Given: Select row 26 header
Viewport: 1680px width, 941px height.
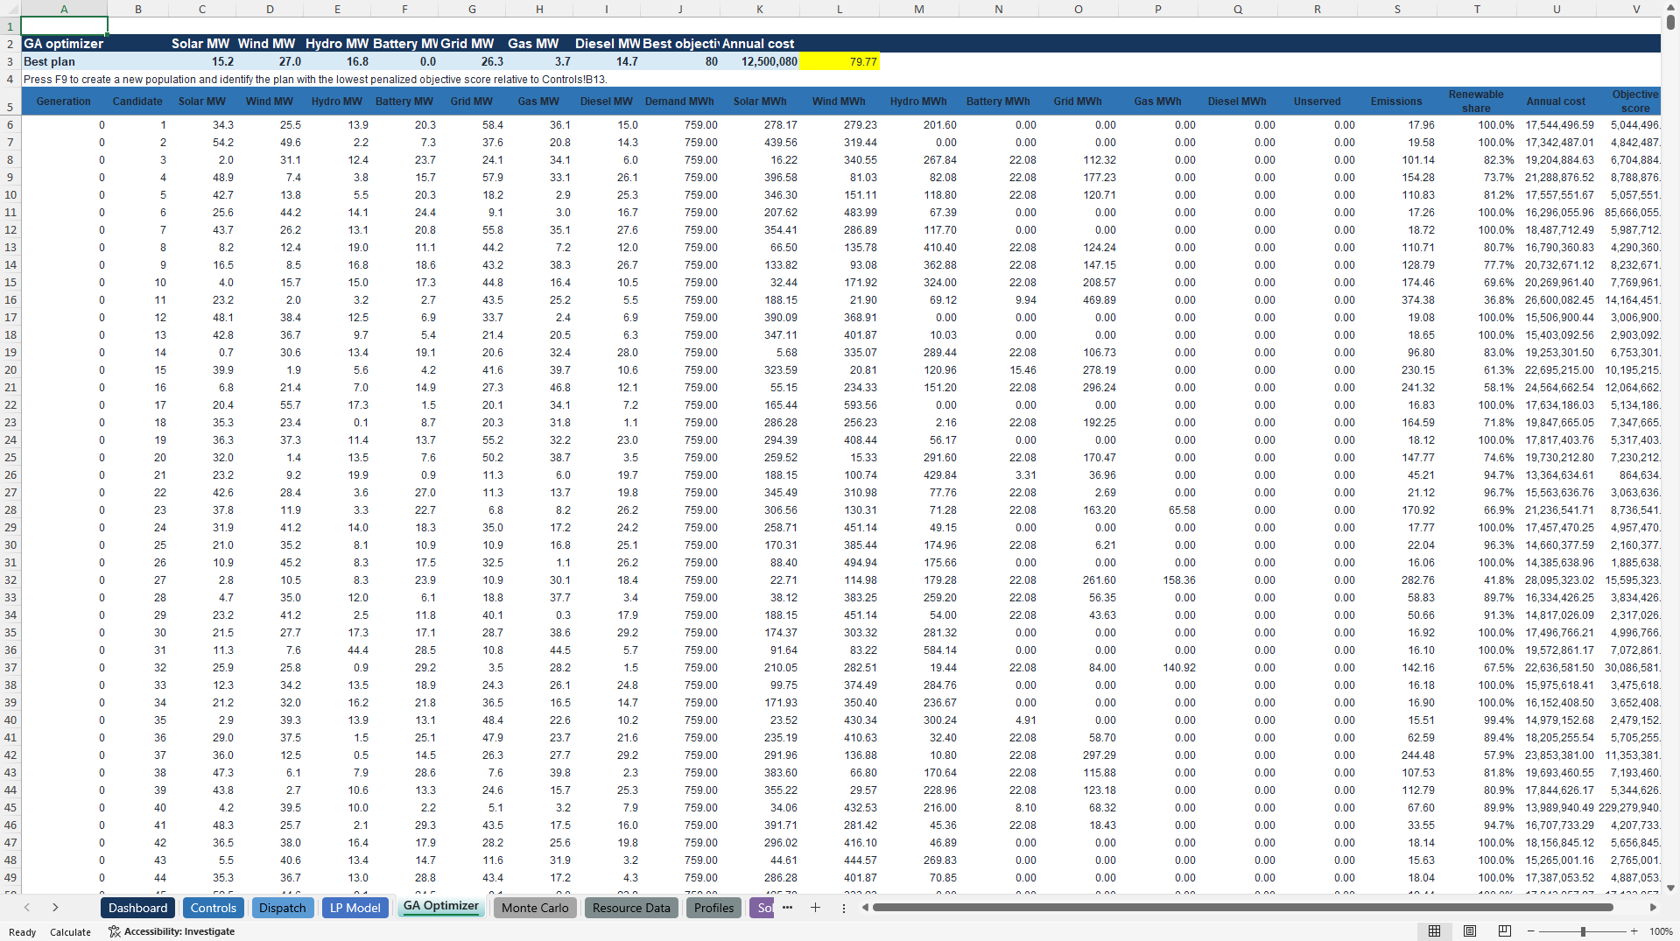Looking at the screenshot, I should point(10,475).
